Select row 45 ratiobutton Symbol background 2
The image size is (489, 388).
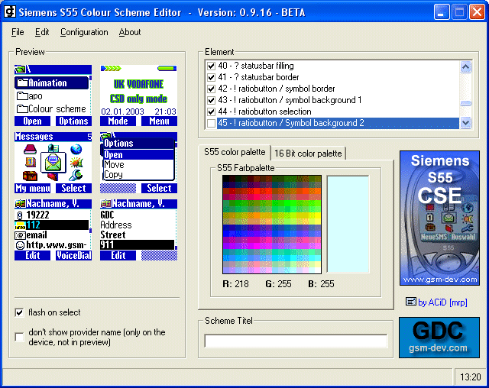pyautogui.click(x=338, y=123)
